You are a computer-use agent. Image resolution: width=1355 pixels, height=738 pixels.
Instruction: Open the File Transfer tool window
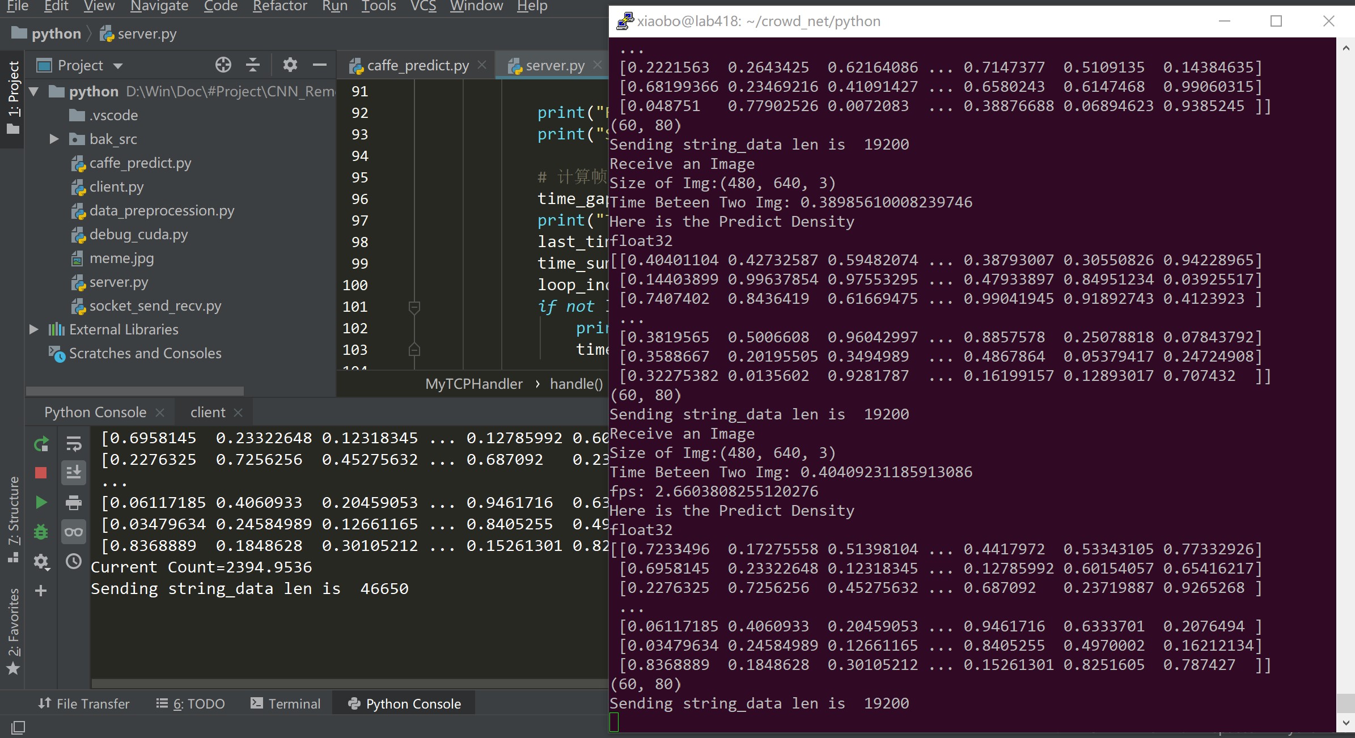tap(84, 703)
